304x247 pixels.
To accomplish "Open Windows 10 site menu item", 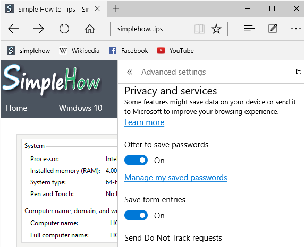I will coord(80,108).
